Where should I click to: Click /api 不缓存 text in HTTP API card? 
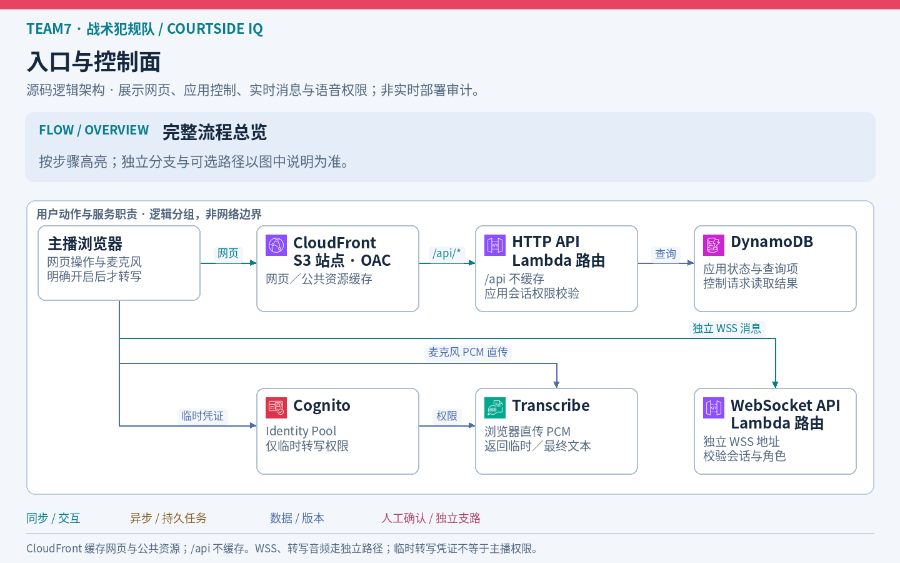click(514, 279)
